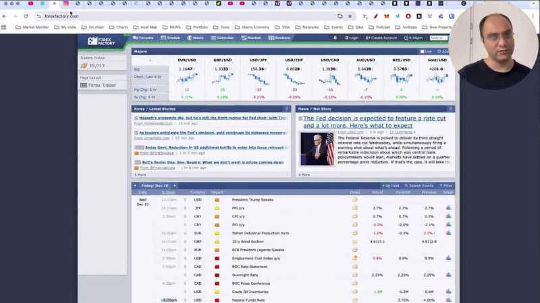Click the browser reload button
The height and width of the screenshot is (303, 540).
[x=26, y=16]
